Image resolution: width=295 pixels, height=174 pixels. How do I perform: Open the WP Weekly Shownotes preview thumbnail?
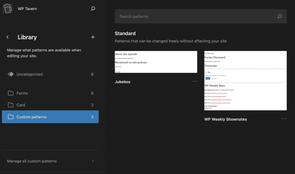(x=245, y=81)
